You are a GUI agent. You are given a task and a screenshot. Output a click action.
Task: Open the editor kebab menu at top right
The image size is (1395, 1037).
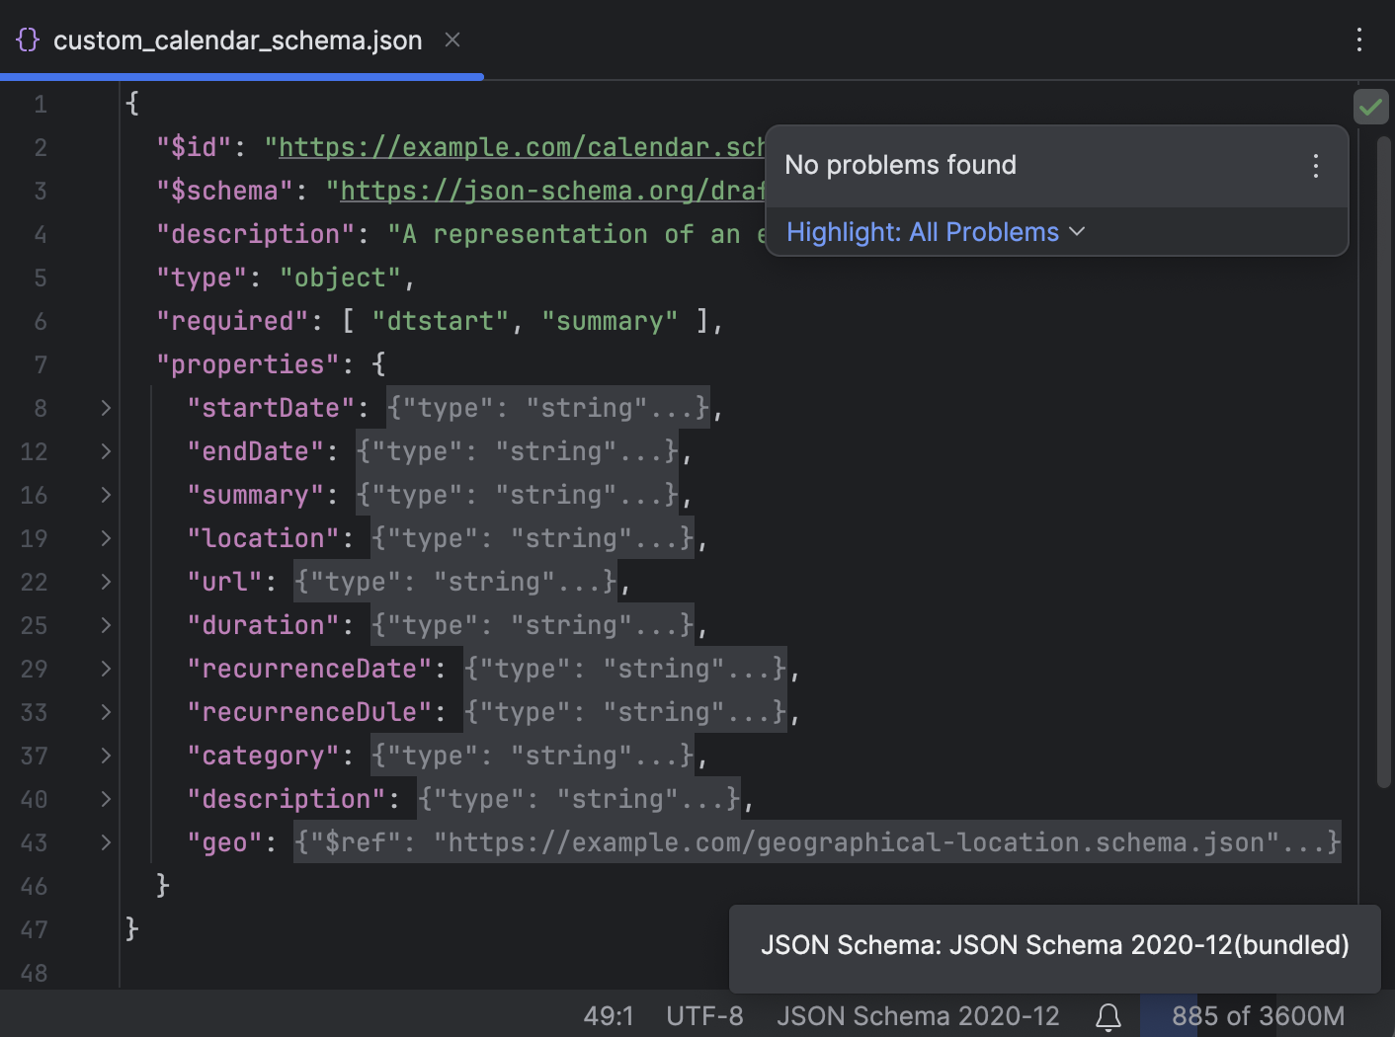point(1359,40)
